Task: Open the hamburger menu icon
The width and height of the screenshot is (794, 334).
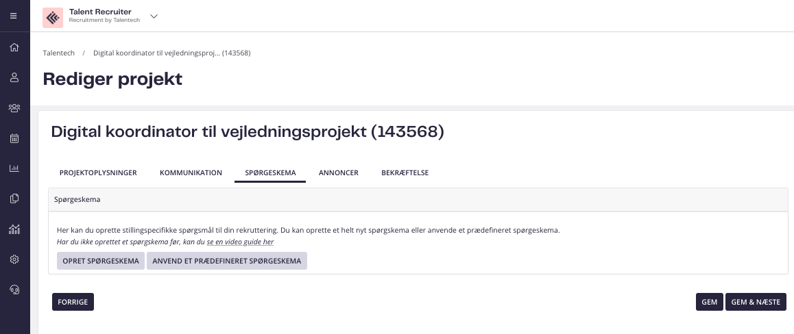Action: 14,16
